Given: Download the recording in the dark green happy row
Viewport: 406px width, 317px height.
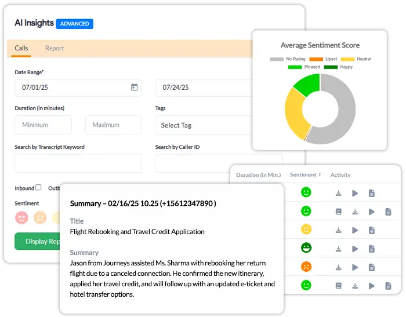Looking at the screenshot, I should coord(338,249).
